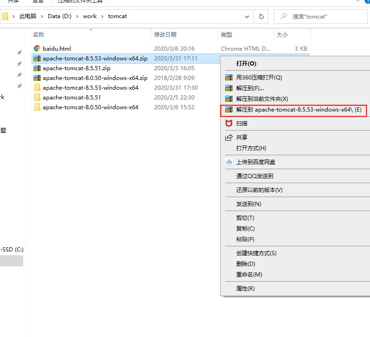The width and height of the screenshot is (370, 337).
Task: Expand the chevron before 此电脑 in path
Action: tap(13, 16)
